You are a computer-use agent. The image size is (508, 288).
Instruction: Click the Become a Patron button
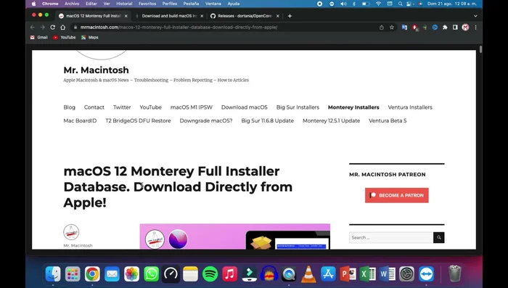click(x=396, y=195)
